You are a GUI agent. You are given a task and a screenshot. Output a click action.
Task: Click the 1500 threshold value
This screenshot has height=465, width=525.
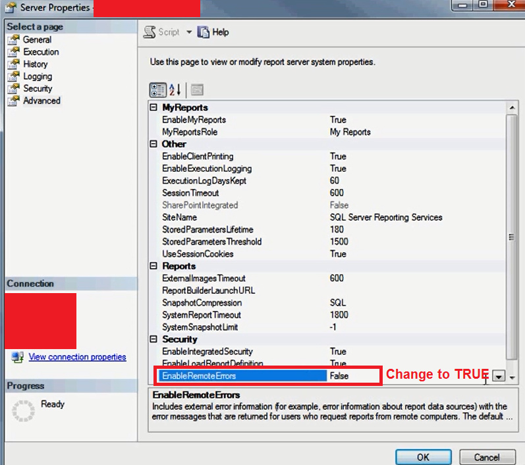339,242
